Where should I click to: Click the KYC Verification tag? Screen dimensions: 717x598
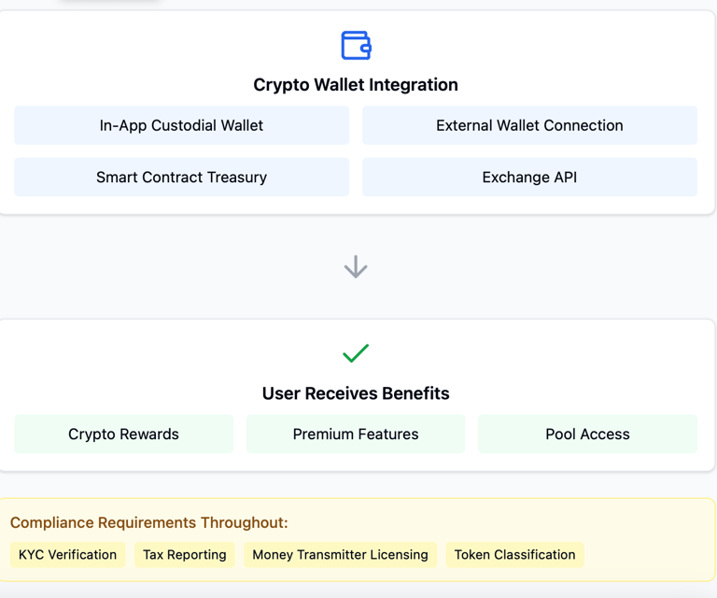pyautogui.click(x=67, y=555)
